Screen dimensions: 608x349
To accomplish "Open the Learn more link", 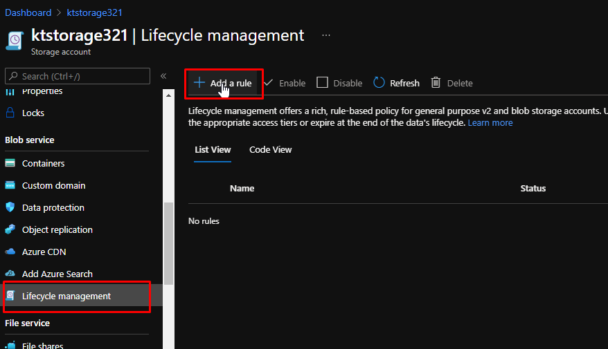I will pyautogui.click(x=490, y=122).
